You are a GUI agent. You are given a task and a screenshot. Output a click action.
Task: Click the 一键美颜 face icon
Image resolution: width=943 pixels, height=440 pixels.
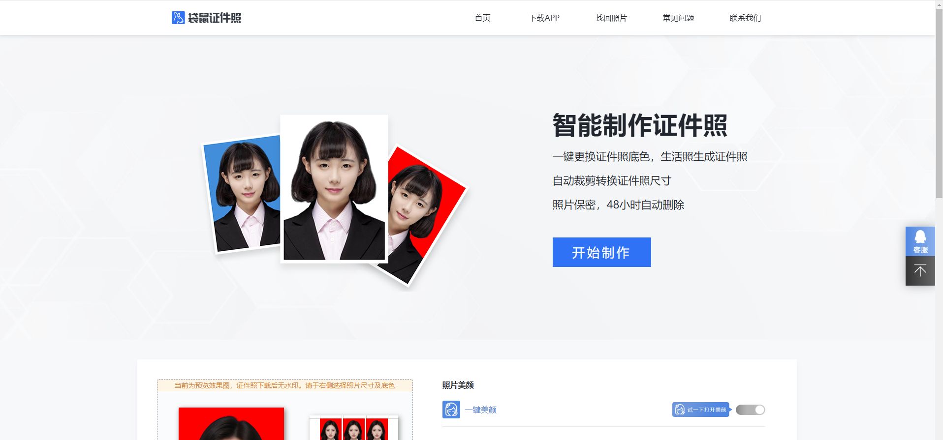click(x=451, y=410)
